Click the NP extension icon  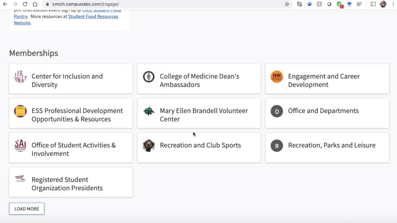[359, 4]
